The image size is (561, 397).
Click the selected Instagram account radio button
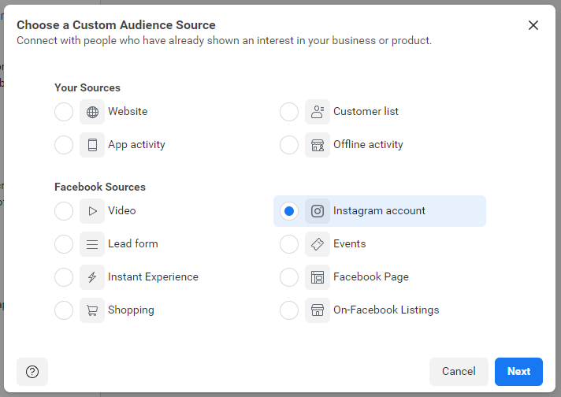pyautogui.click(x=289, y=211)
